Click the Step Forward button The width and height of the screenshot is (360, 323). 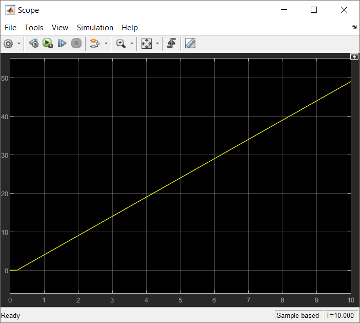pos(62,44)
